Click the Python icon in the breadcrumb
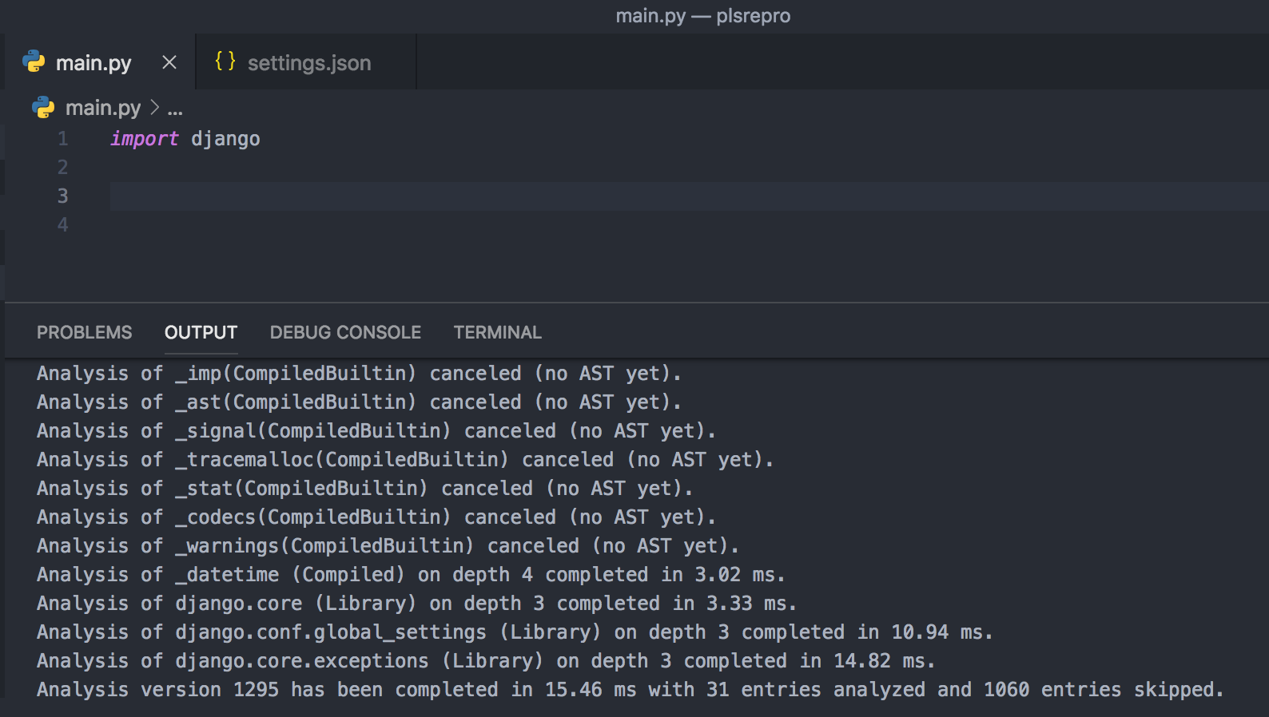 tap(43, 107)
